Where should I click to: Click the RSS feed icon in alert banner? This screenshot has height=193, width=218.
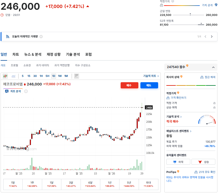tap(7, 37)
